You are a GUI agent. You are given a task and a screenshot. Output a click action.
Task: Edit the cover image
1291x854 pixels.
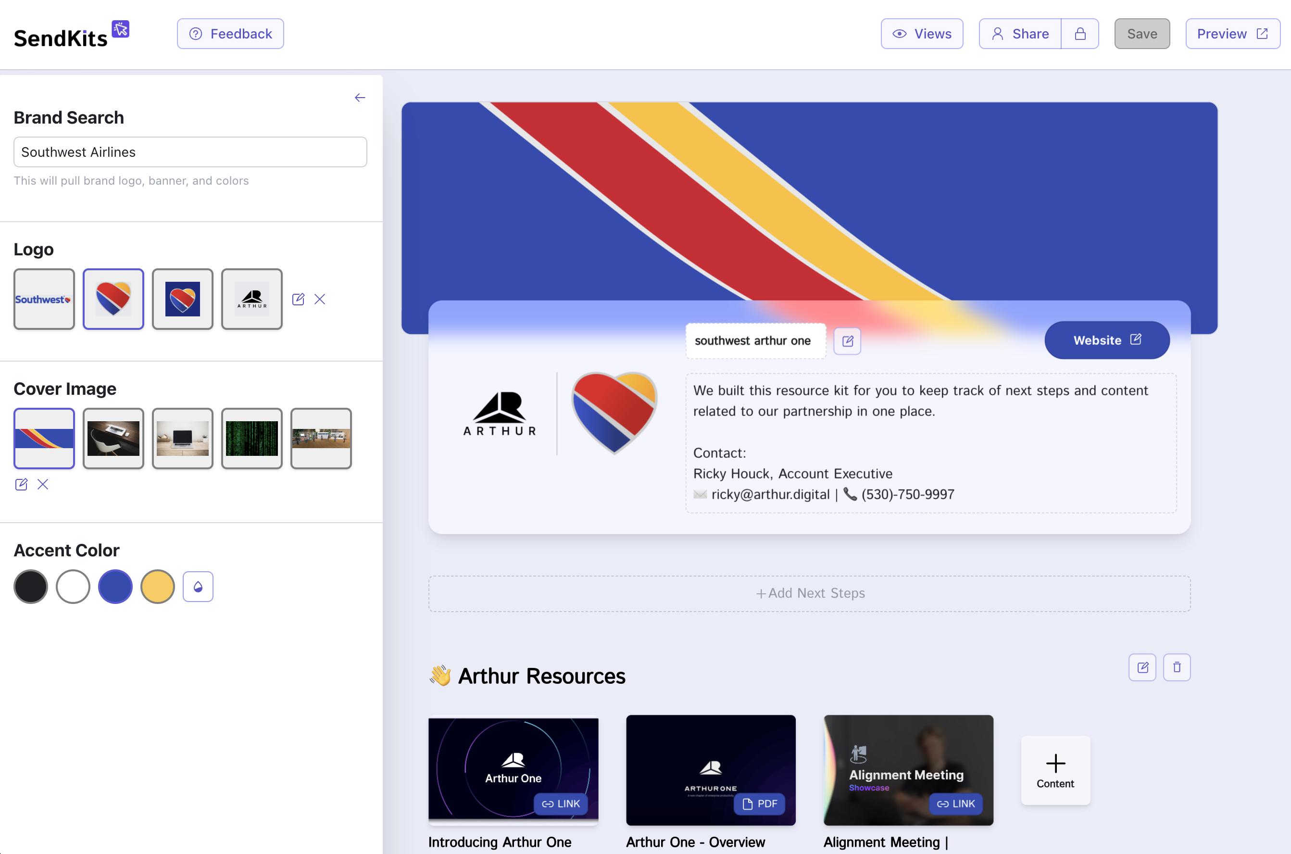(x=21, y=484)
